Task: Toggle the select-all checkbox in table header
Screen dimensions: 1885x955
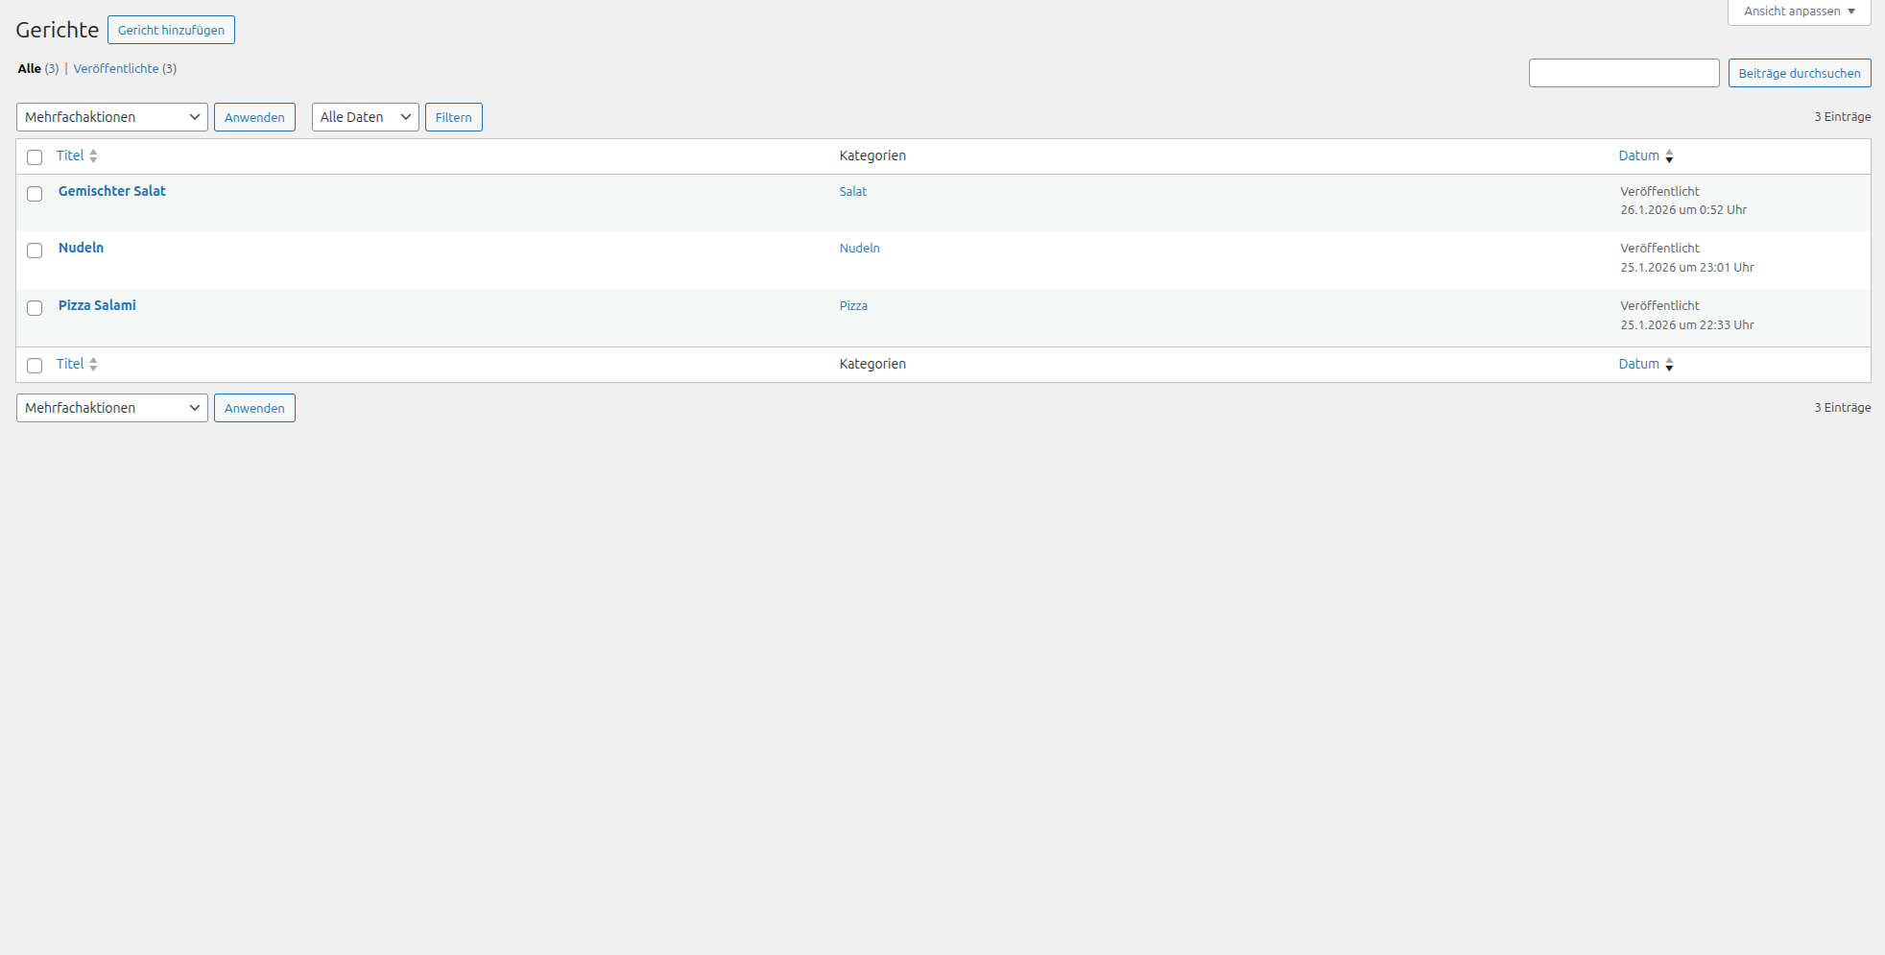Action: coord(35,157)
